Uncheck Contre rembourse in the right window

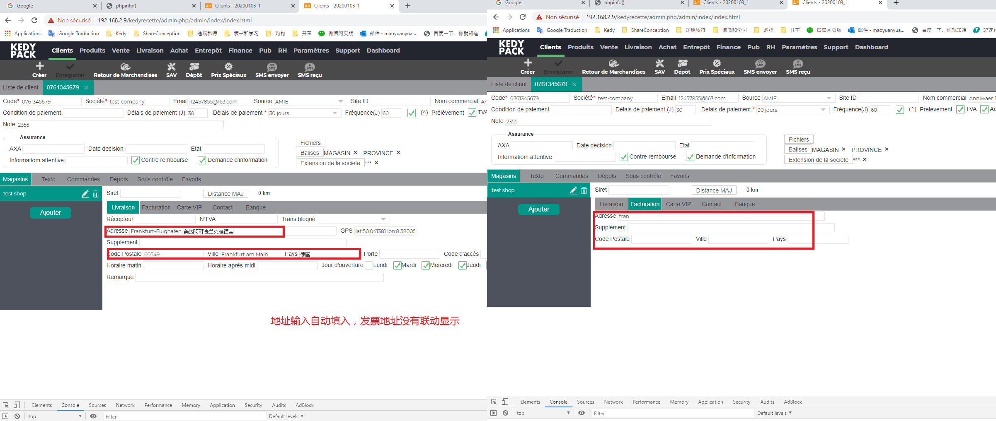tap(623, 157)
